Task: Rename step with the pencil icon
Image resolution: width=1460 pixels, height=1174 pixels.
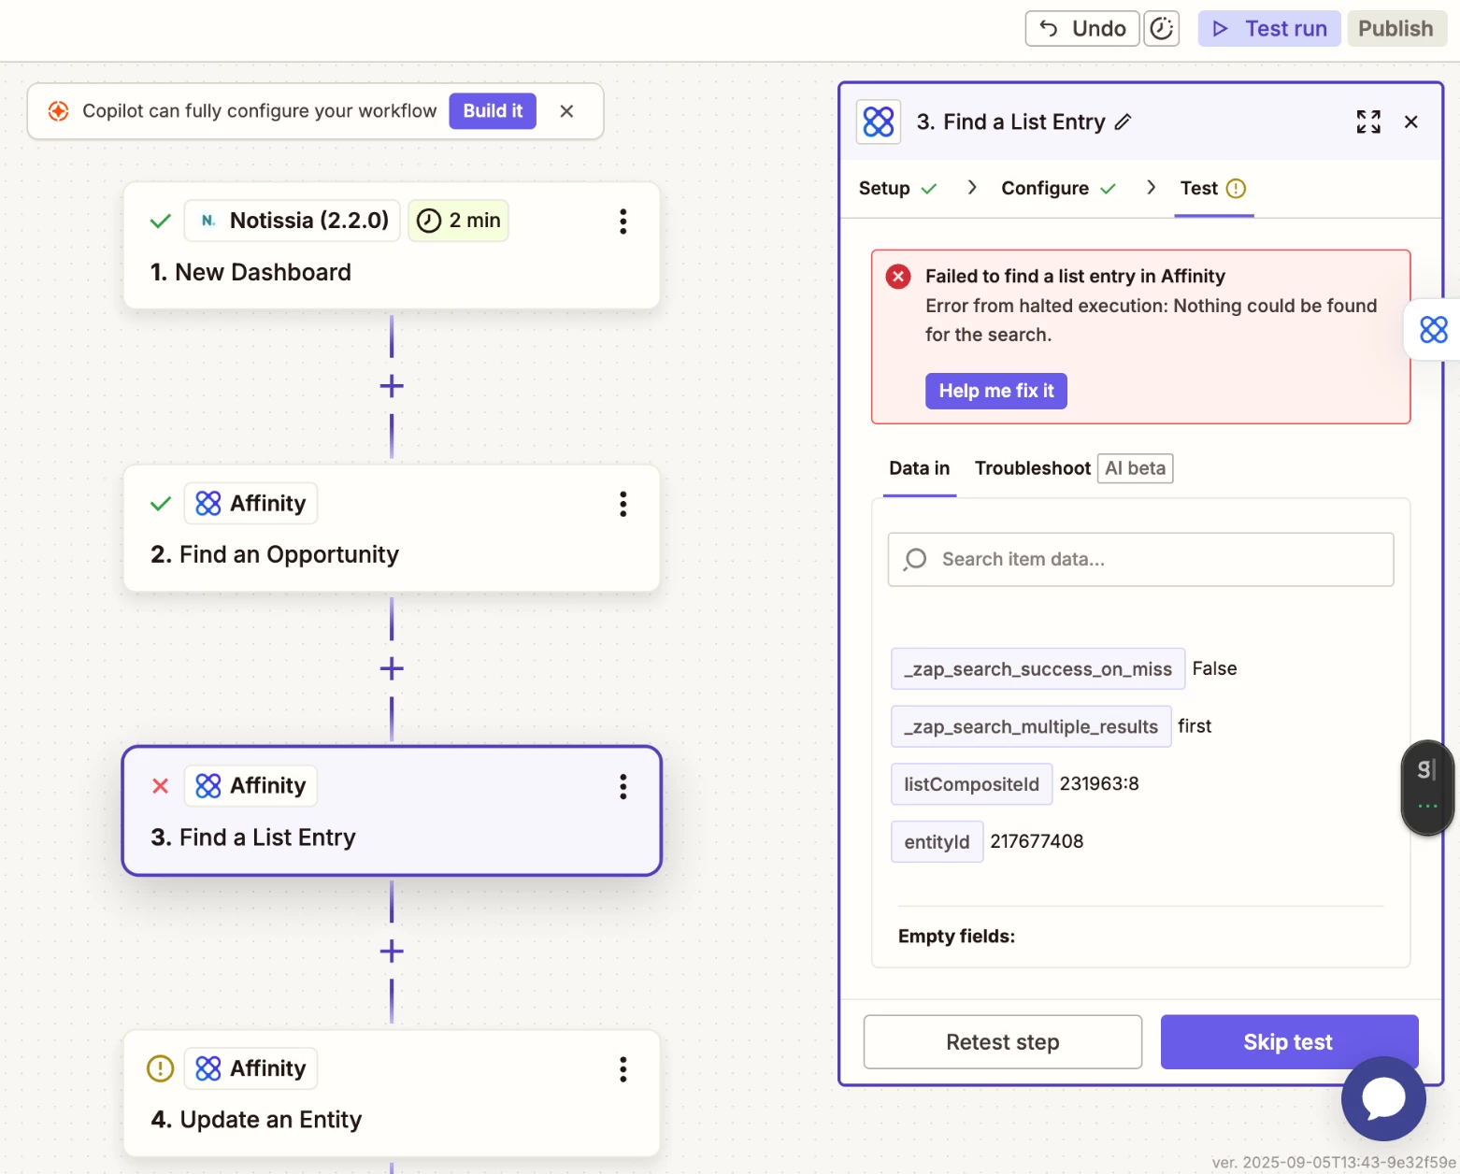Action: 1124,122
